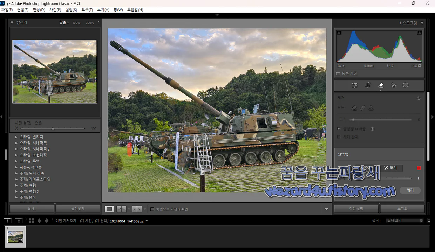Go forward with filmstrip right arrow
The image size is (435, 252).
(47, 221)
